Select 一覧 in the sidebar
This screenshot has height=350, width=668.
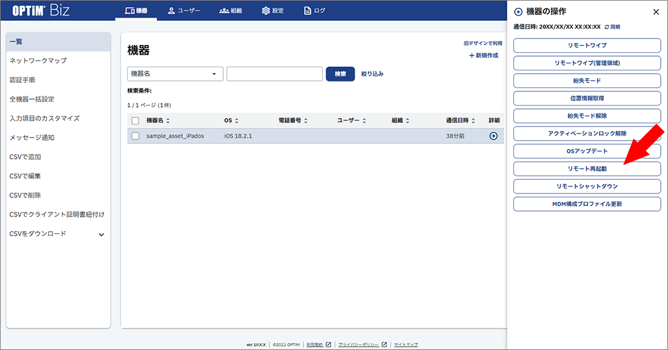click(58, 42)
